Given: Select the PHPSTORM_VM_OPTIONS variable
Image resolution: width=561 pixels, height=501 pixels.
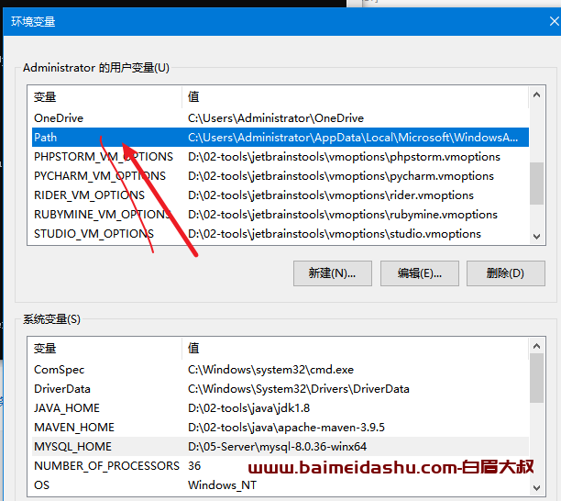Looking at the screenshot, I should point(280,157).
